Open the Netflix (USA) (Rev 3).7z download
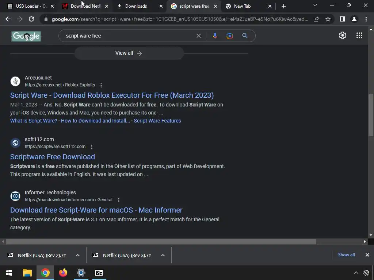This screenshot has height=280, width=374. [127, 255]
